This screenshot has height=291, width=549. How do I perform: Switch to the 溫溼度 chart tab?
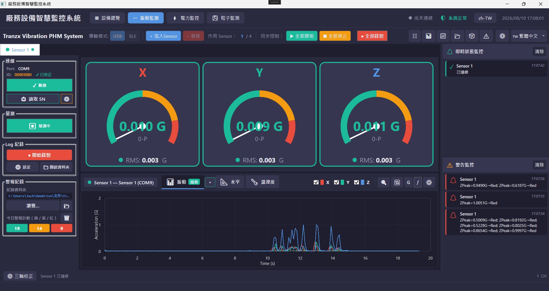point(263,182)
